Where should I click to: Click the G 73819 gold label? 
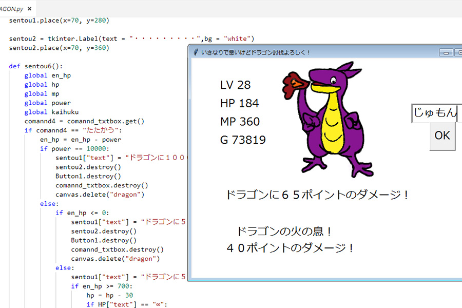[x=243, y=140]
